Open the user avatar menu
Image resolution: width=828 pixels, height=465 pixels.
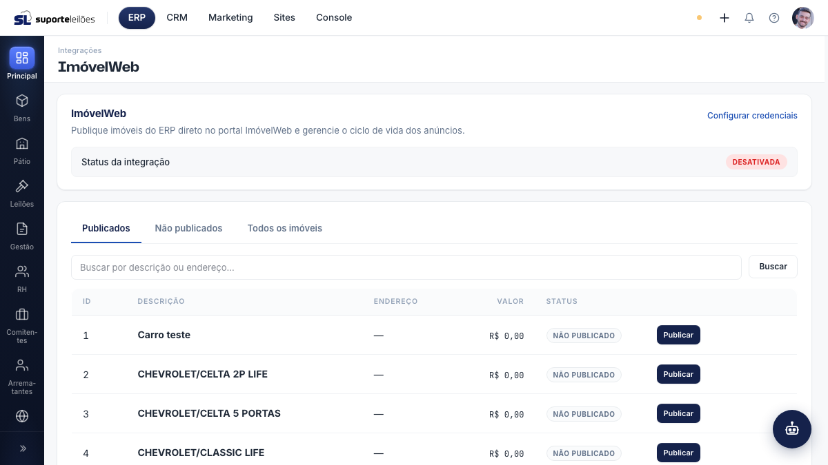tap(803, 18)
